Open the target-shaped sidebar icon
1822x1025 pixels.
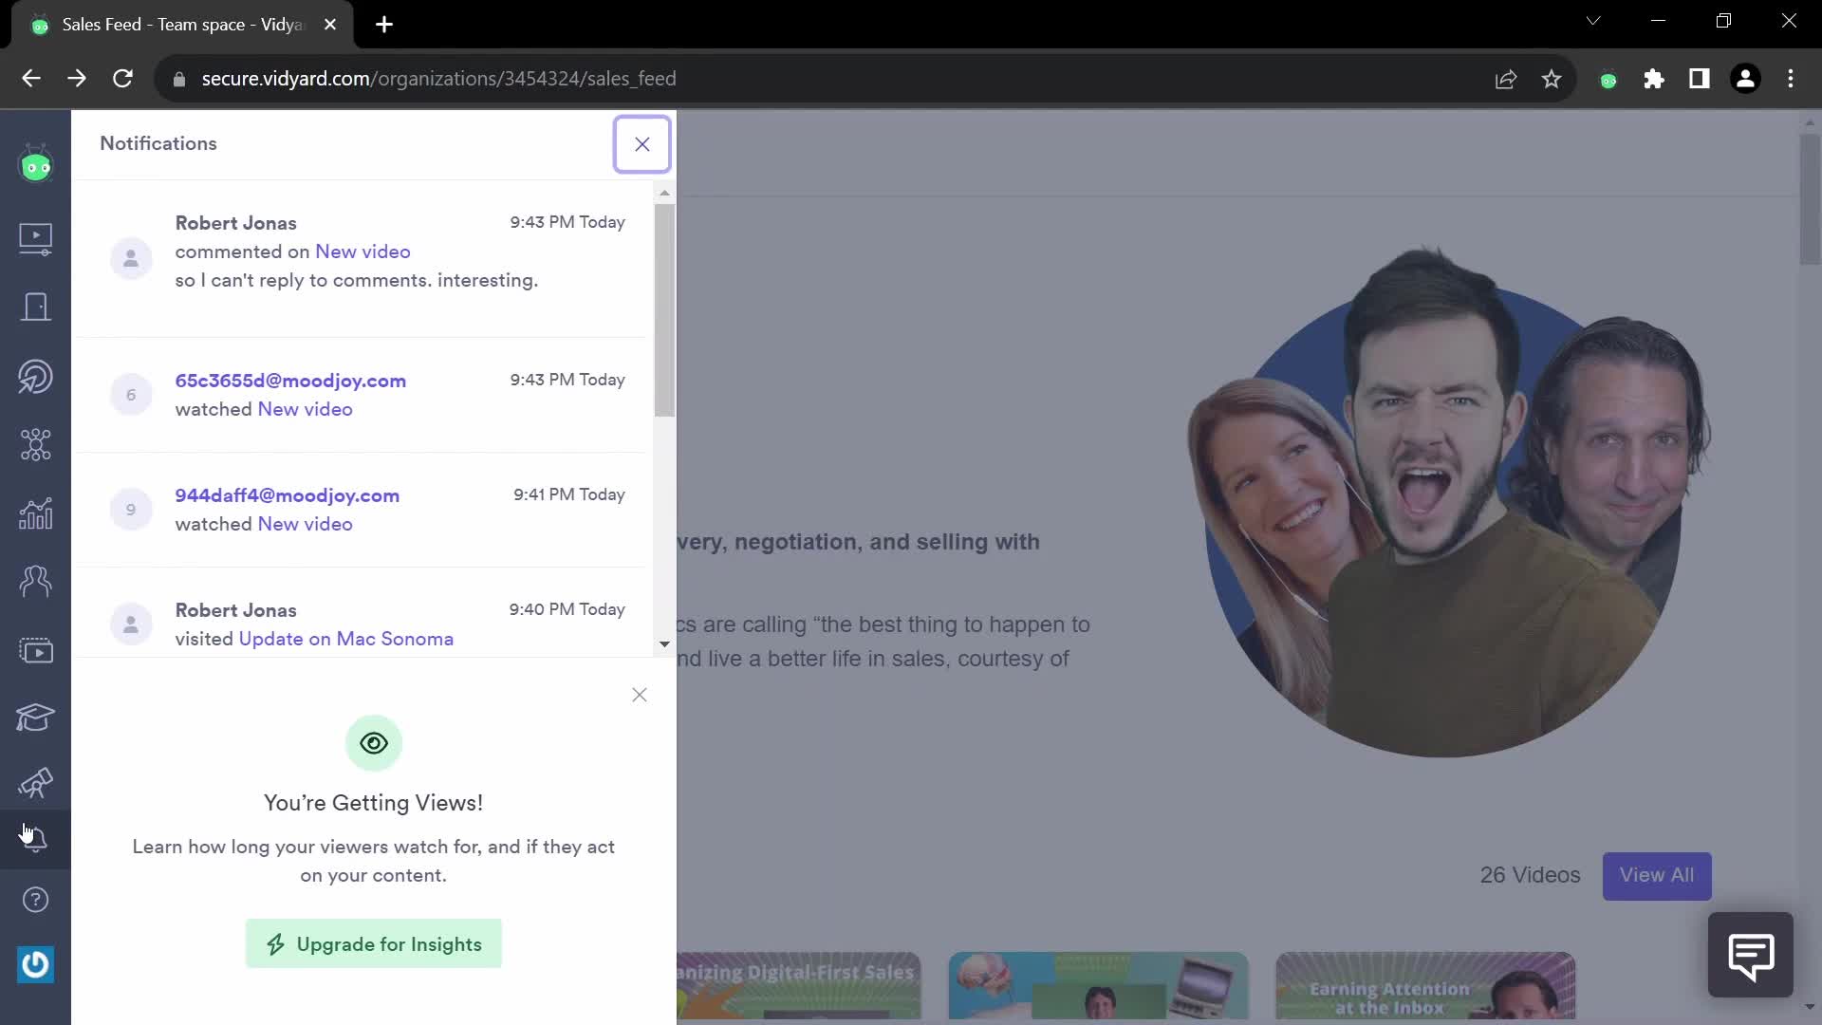36,376
